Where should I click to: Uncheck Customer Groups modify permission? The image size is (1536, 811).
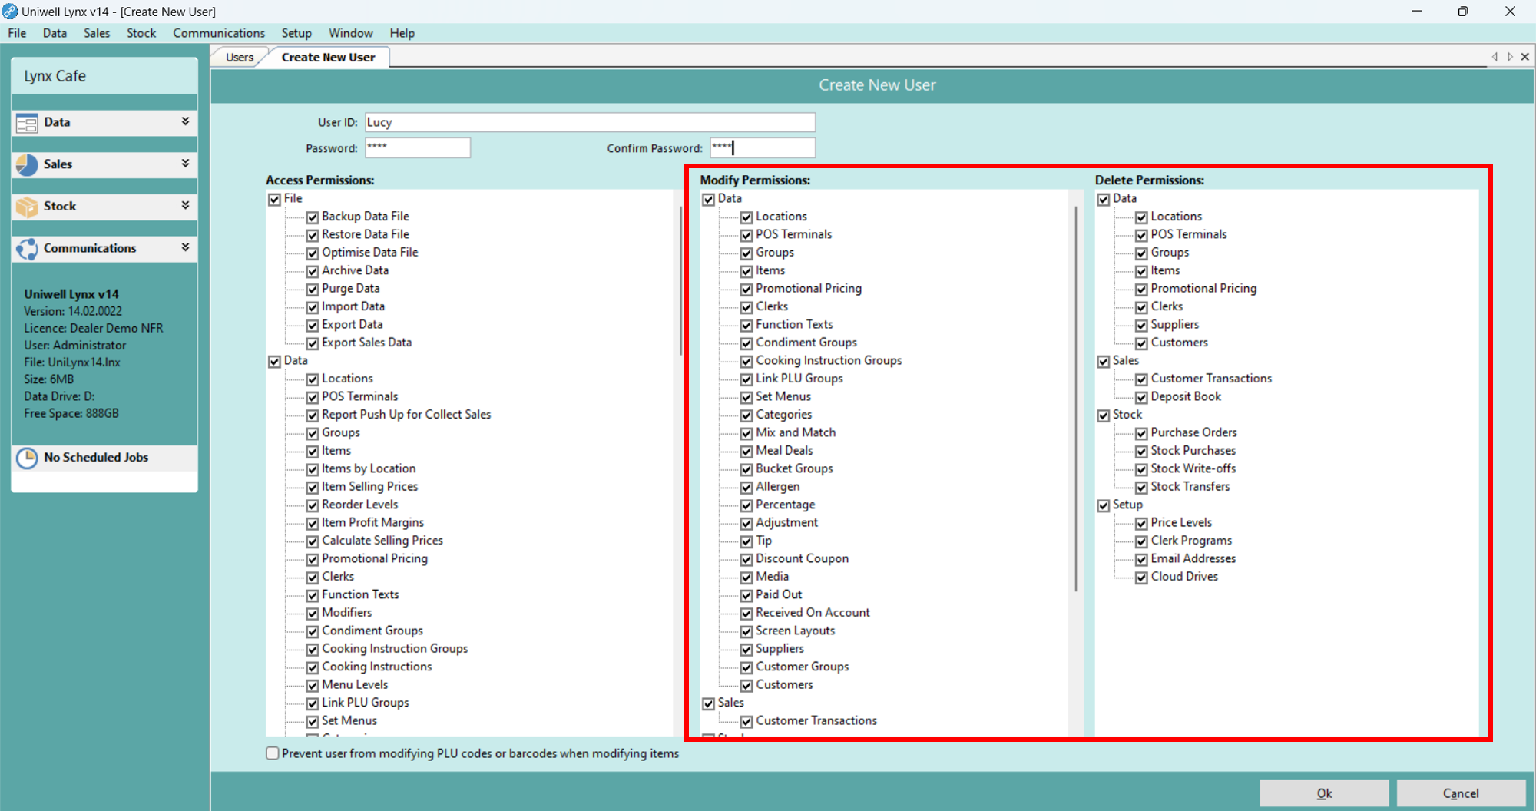pyautogui.click(x=746, y=668)
